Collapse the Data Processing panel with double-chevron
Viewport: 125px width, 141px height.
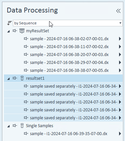[x=118, y=11]
